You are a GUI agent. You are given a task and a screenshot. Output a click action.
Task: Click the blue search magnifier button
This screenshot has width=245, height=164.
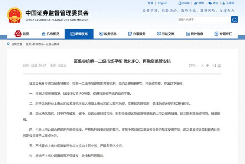point(234,20)
